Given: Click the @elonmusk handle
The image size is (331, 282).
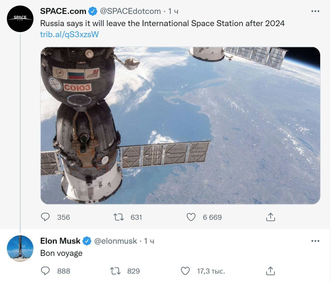Looking at the screenshot, I should coord(115,241).
